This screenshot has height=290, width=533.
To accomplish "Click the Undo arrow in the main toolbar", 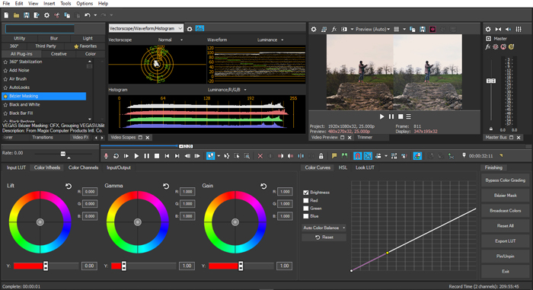I will pyautogui.click(x=88, y=15).
